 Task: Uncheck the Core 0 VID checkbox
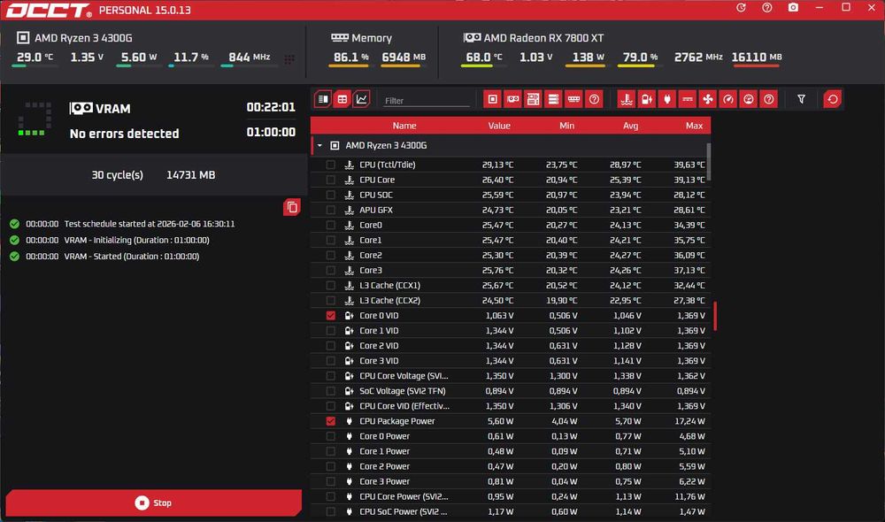[x=331, y=316]
